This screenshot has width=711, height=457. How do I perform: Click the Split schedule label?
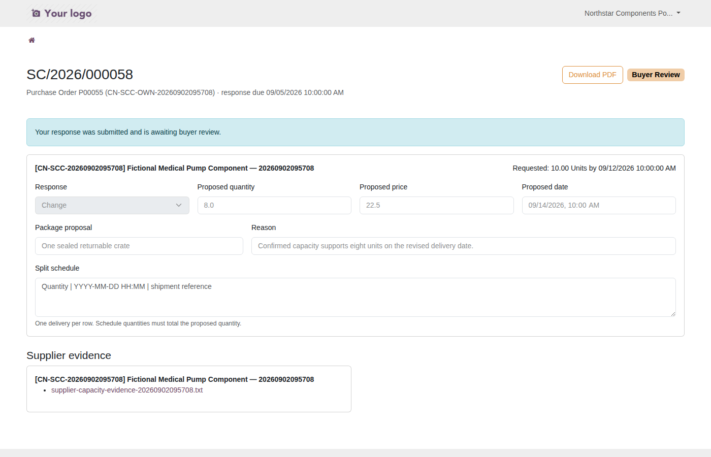pyautogui.click(x=57, y=268)
